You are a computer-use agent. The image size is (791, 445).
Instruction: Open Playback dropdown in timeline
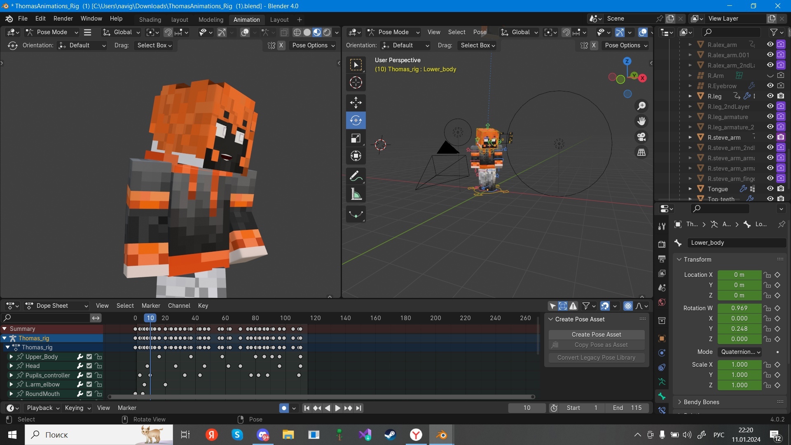[43, 408]
